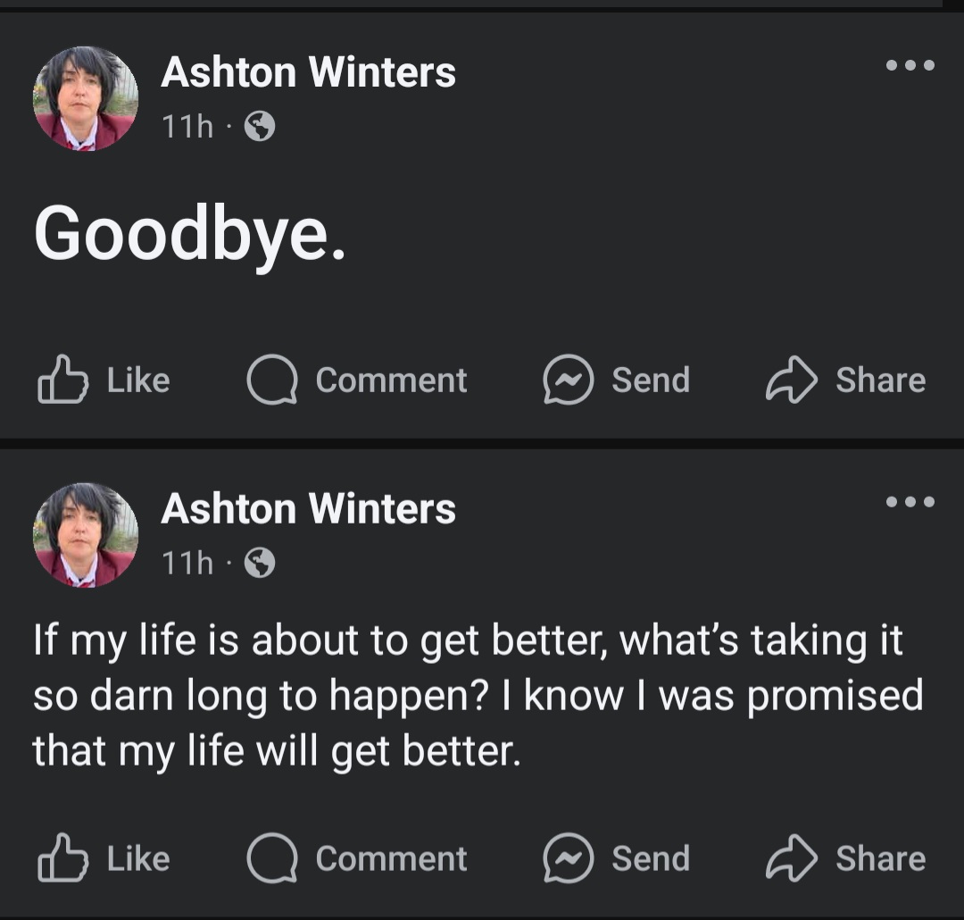The width and height of the screenshot is (964, 920).
Task: Click public globe icon on second post
Action: coord(260,563)
